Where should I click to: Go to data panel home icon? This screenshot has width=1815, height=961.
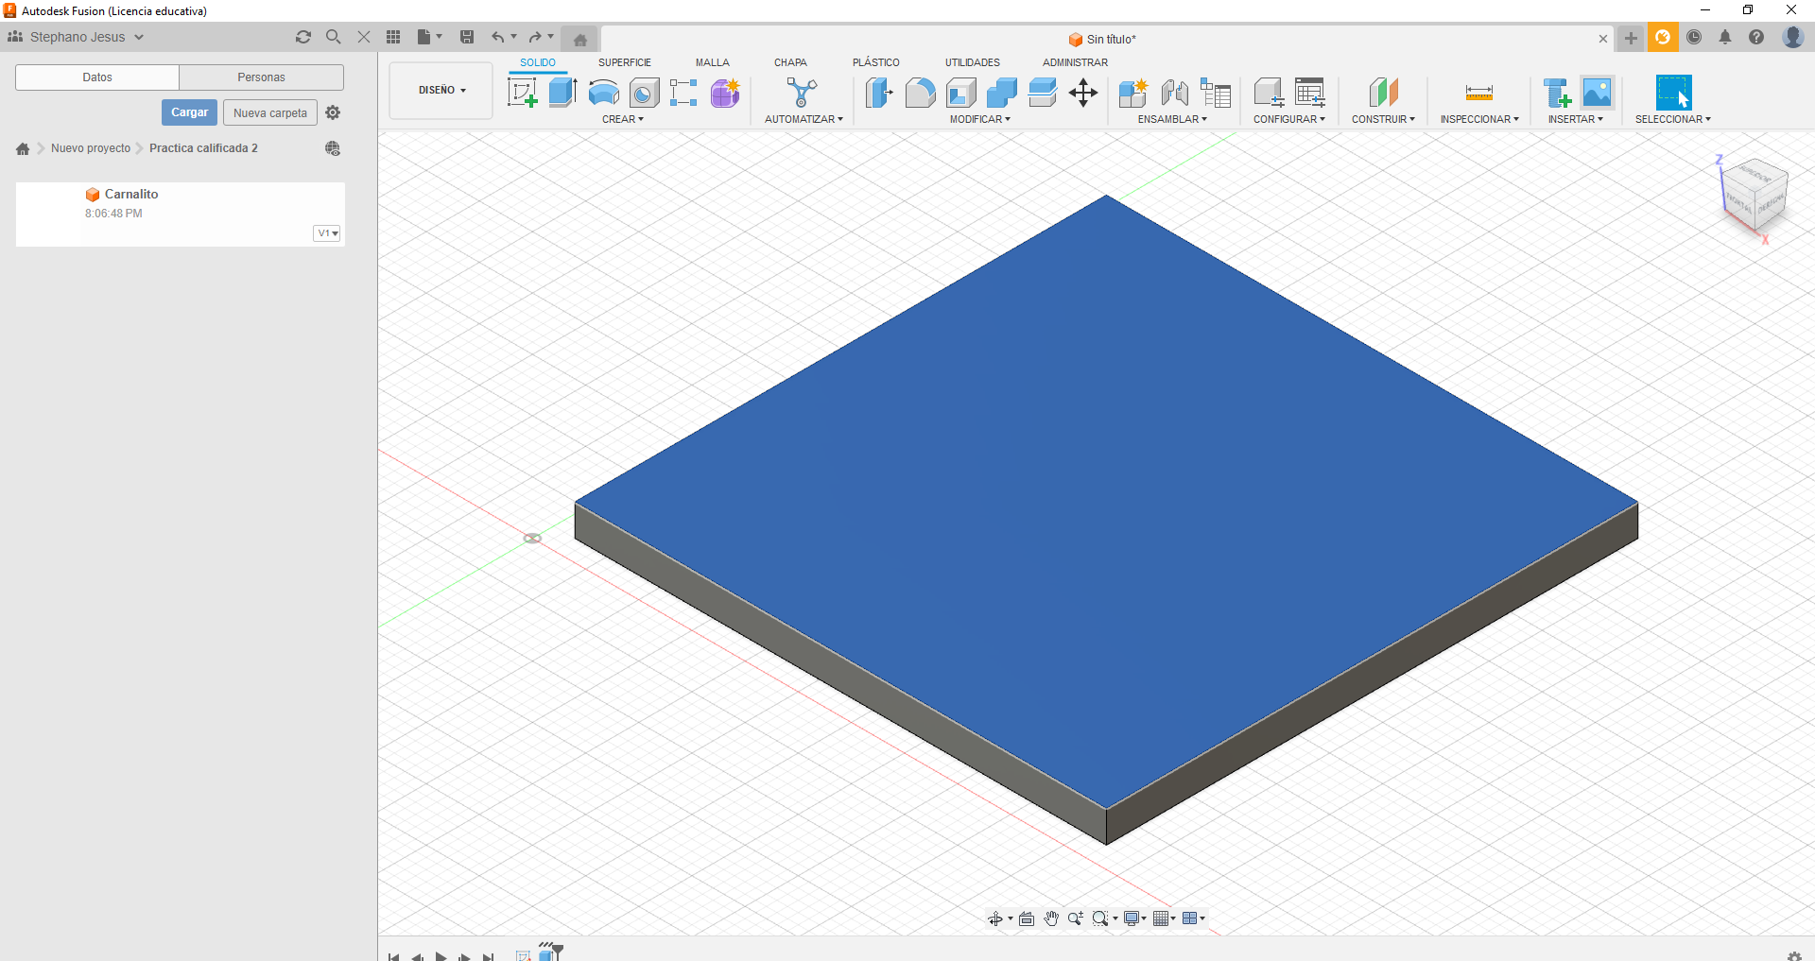click(x=23, y=148)
